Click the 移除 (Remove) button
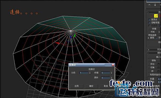The image size is (161, 98). click(154, 61)
